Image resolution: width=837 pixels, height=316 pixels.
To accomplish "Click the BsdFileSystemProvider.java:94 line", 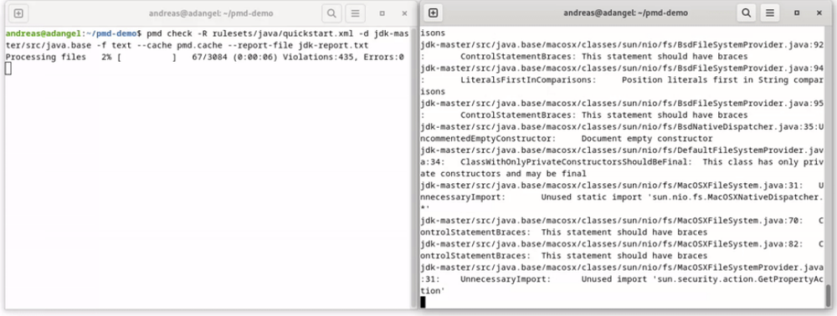I will (x=622, y=69).
